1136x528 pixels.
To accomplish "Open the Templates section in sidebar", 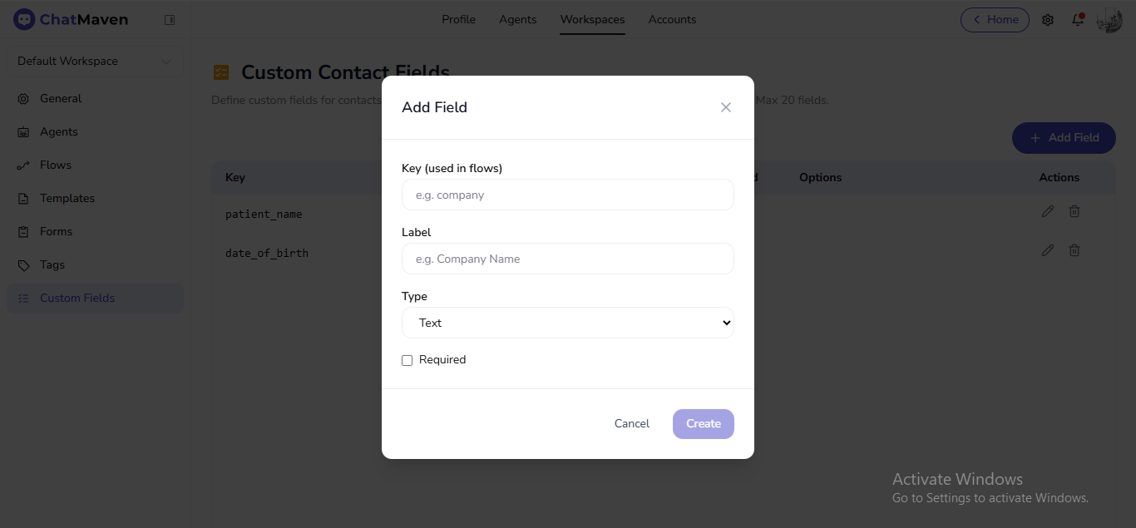I will [x=66, y=198].
